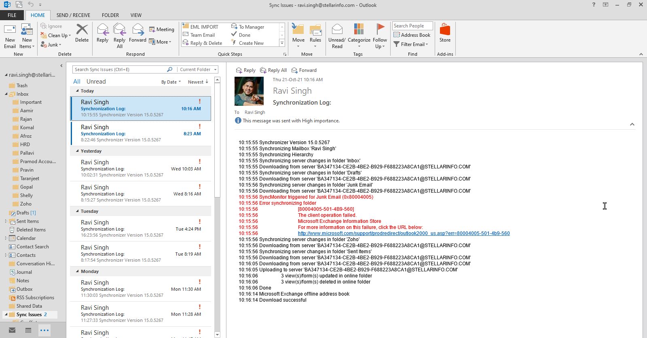The height and width of the screenshot is (338, 647).
Task: Open Current Folder search scope dropdown
Action: [x=198, y=69]
